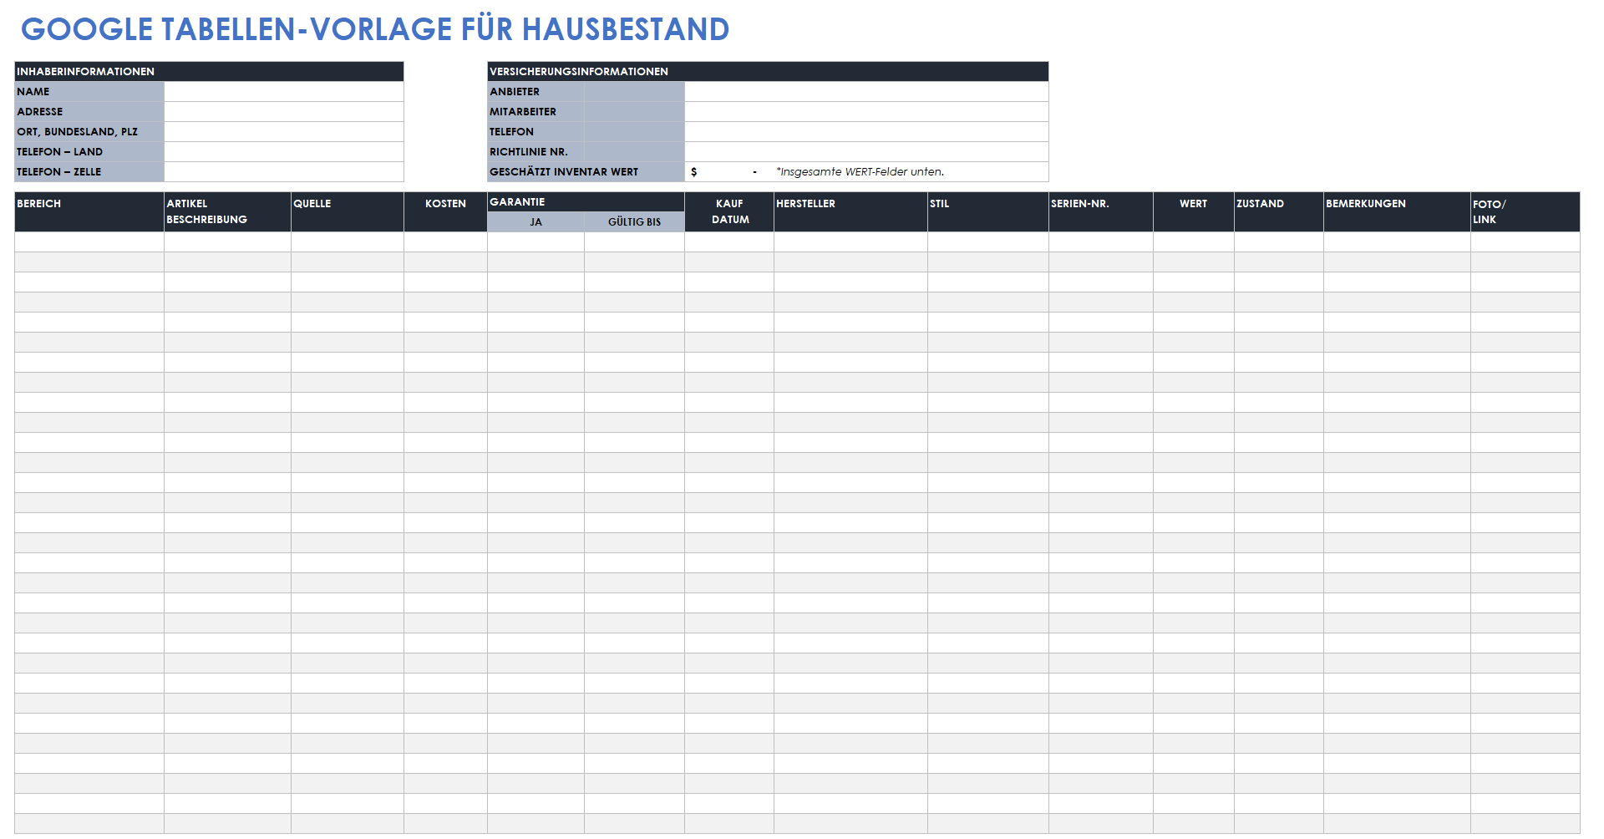Click first empty row cell under BEREICH
Screen dimensions: 1604x839
click(x=89, y=242)
